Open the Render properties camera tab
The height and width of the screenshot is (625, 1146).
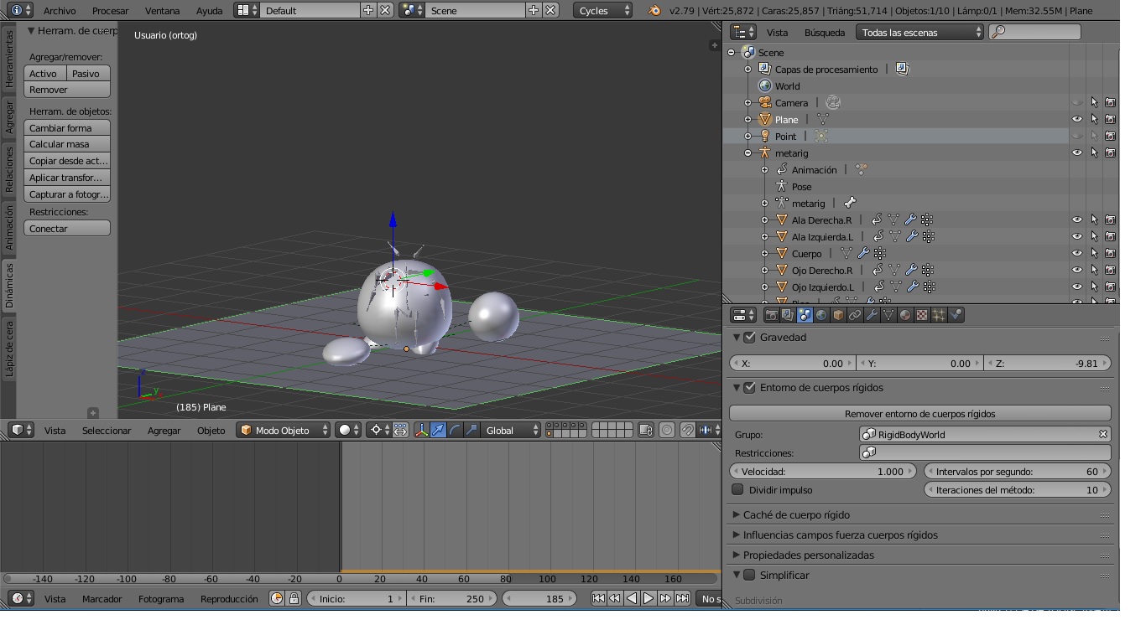coord(771,315)
